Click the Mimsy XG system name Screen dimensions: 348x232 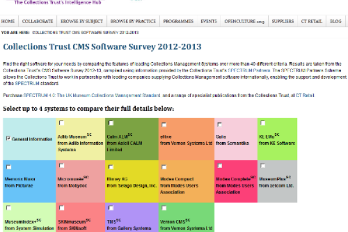tap(117, 179)
